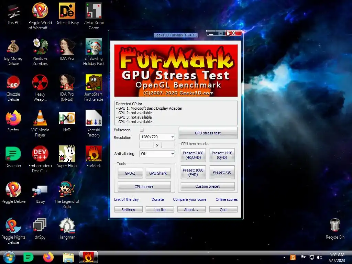Select the Chuzzle Deluxe desktop icon
The height and width of the screenshot is (264, 352).
coord(13,88)
